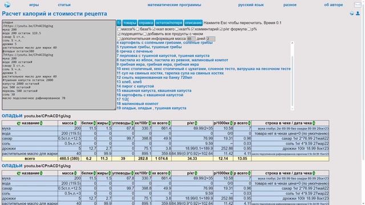365x205 pixels.
Task: Open the игры menu
Action: pos(34,5)
